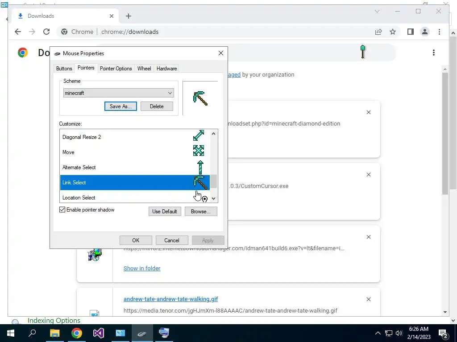This screenshot has width=457, height=342.
Task: Select the Location Select pointer row
Action: coord(135,197)
